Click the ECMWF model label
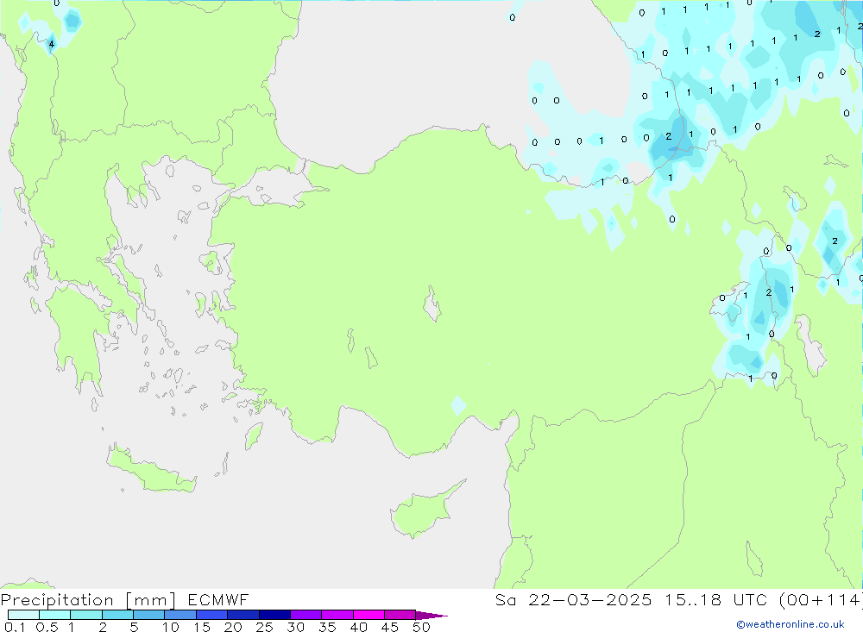 click(218, 599)
